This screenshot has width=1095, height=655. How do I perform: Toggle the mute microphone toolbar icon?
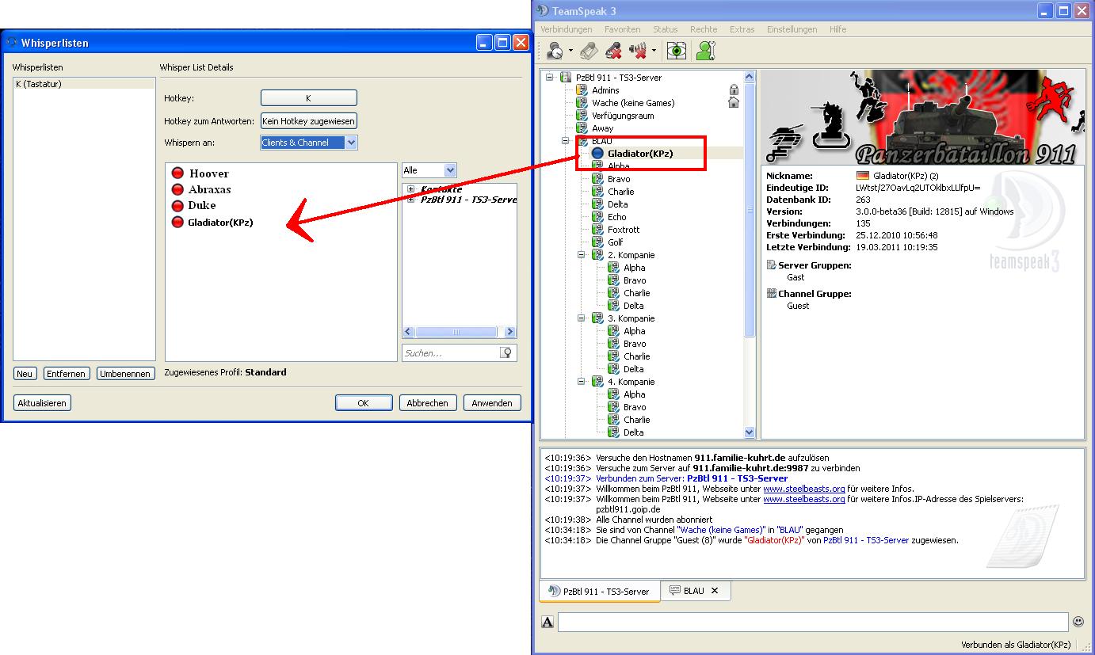(x=613, y=51)
